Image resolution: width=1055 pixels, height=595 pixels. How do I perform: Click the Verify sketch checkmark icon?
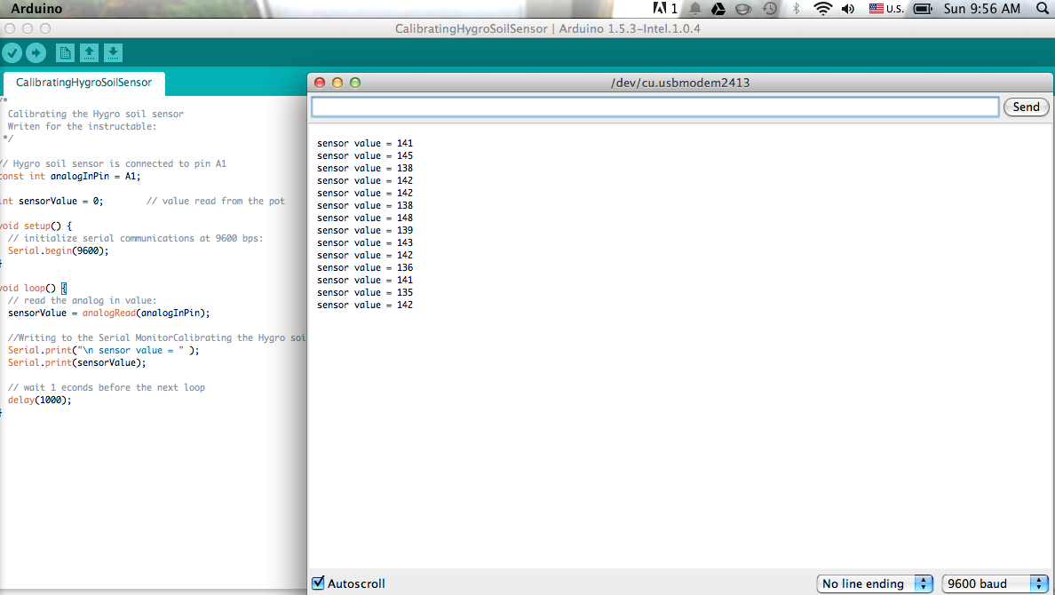pos(12,52)
